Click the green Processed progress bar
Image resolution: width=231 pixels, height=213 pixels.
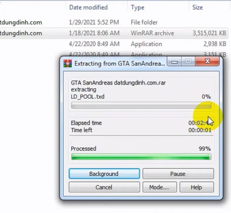(141, 157)
